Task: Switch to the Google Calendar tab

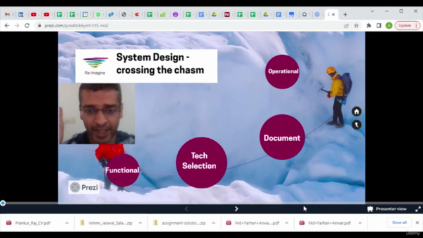Action: tap(85, 15)
